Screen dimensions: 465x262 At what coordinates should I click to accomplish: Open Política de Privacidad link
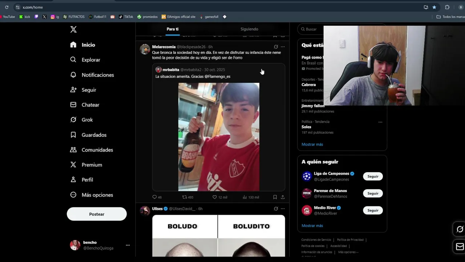[x=350, y=240]
